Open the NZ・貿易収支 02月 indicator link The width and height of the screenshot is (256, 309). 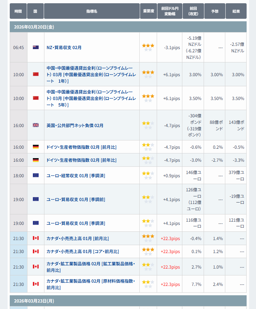(x=64, y=47)
